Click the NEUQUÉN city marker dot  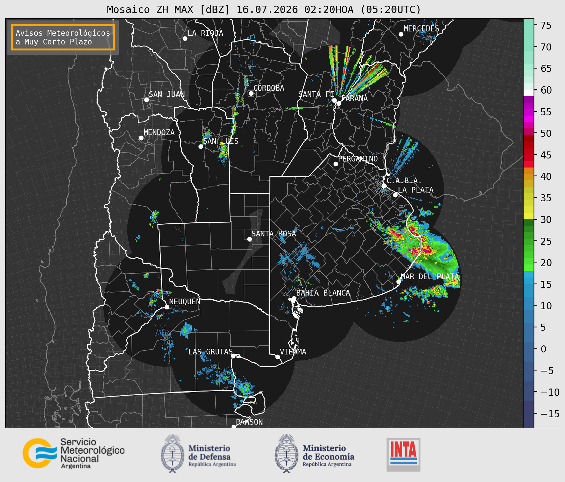click(x=167, y=307)
